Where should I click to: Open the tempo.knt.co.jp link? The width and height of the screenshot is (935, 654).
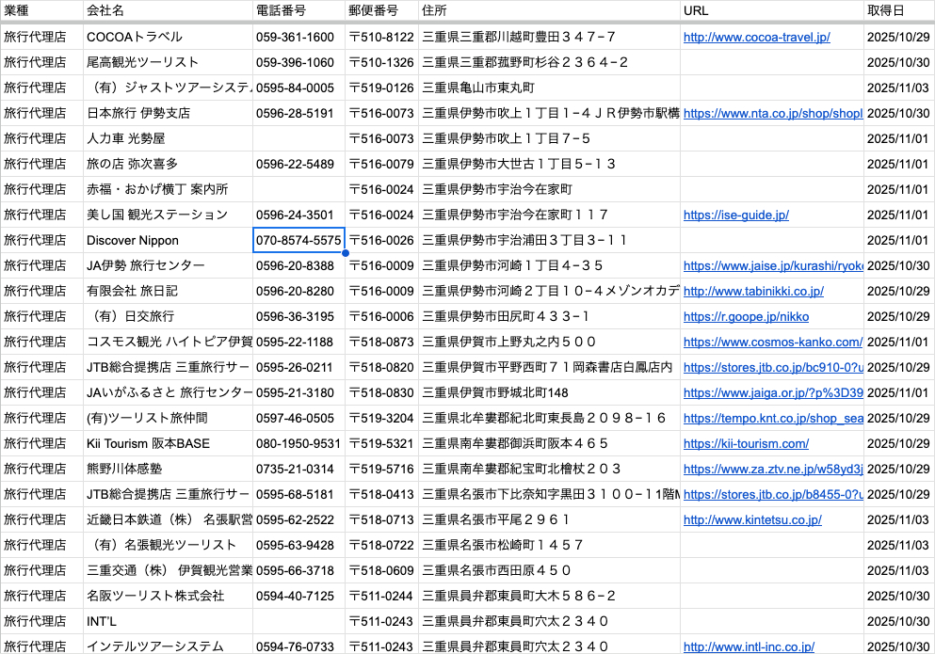tap(773, 419)
